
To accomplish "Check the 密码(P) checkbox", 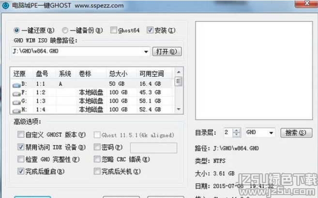I will click(x=97, y=147).
